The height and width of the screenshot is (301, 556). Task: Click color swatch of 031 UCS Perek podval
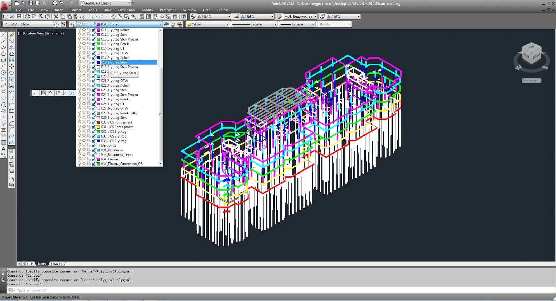coord(98,127)
